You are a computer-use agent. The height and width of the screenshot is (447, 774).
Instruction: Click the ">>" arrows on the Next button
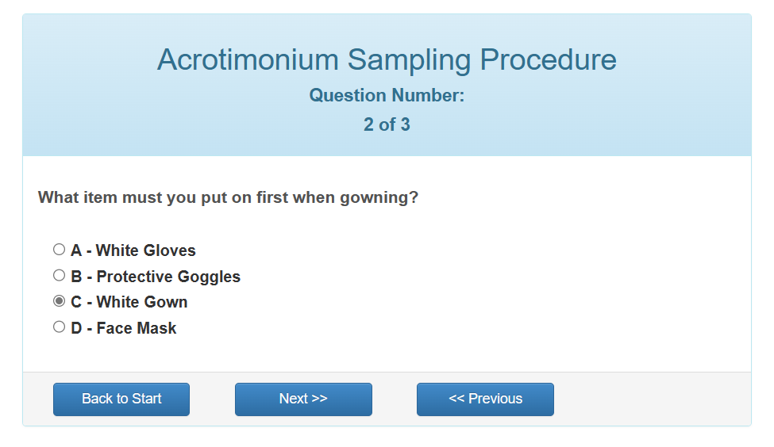[319, 399]
